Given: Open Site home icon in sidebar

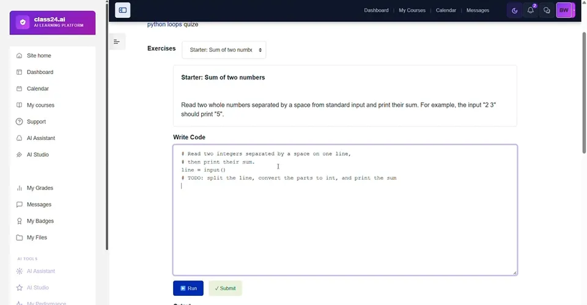Looking at the screenshot, I should (19, 56).
